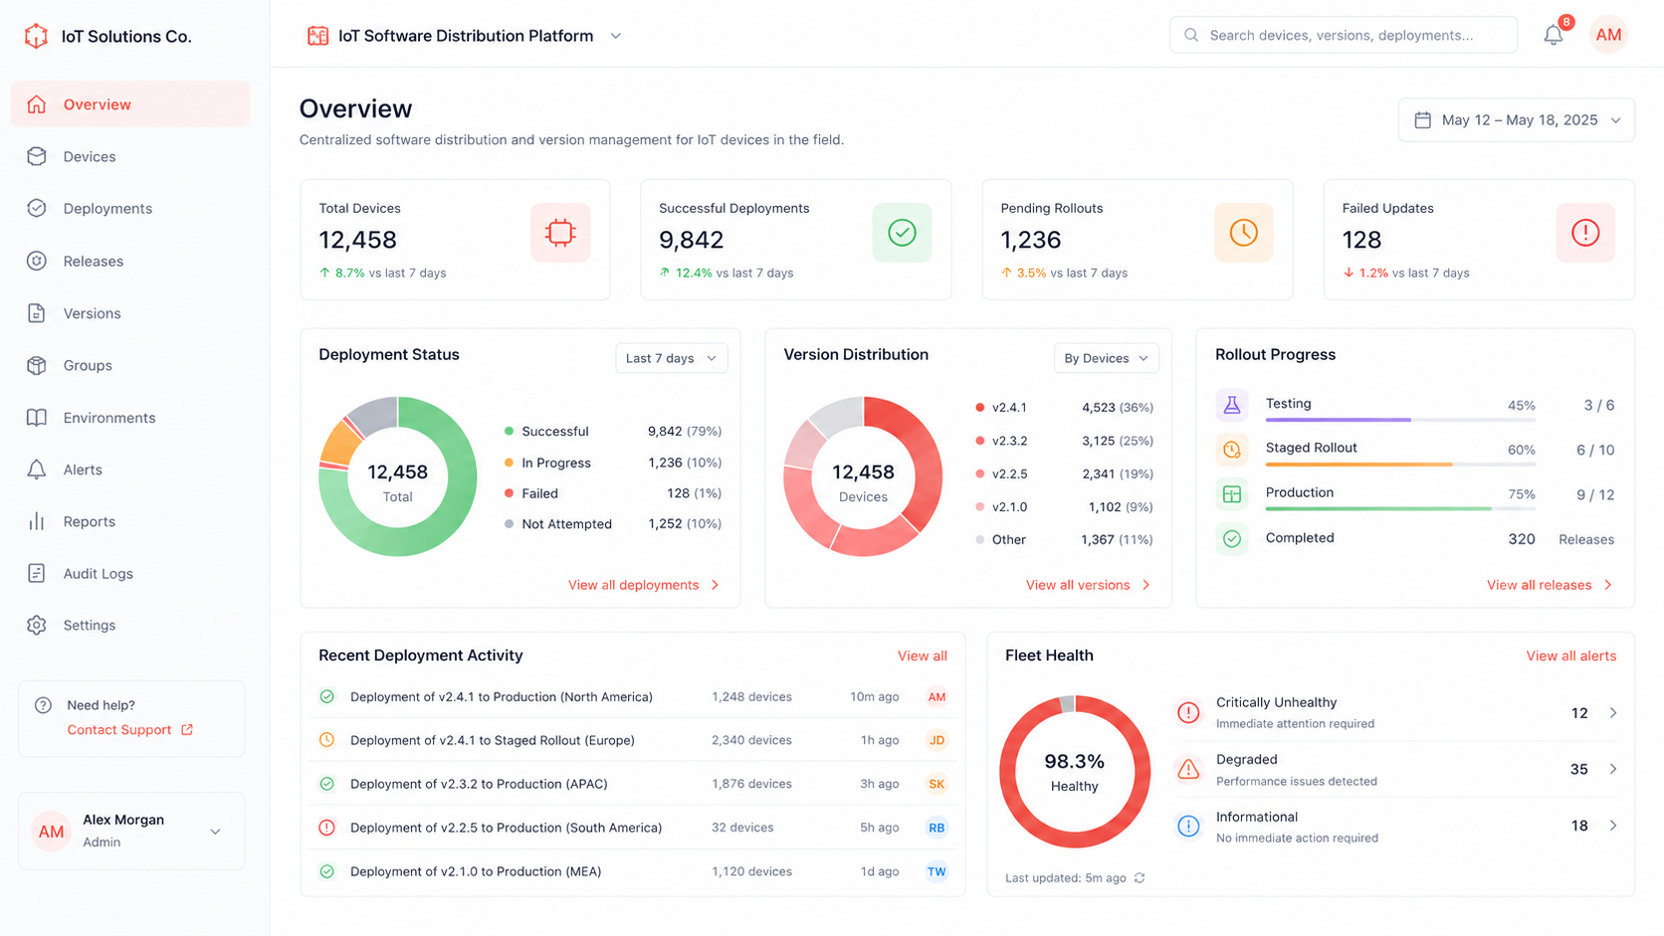The height and width of the screenshot is (936, 1664).
Task: Click the Version Distribution donut chart
Action: pyautogui.click(x=863, y=476)
